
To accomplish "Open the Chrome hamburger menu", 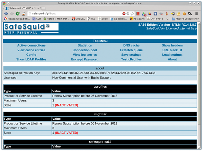I will click(x=197, y=13).
